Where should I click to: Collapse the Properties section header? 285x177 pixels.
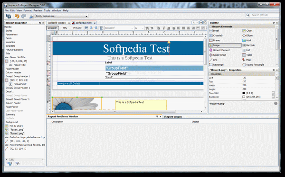coord(210,74)
